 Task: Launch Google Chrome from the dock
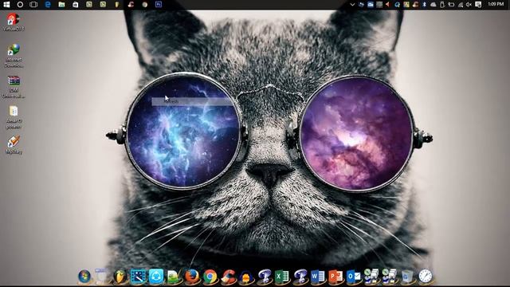click(x=210, y=277)
